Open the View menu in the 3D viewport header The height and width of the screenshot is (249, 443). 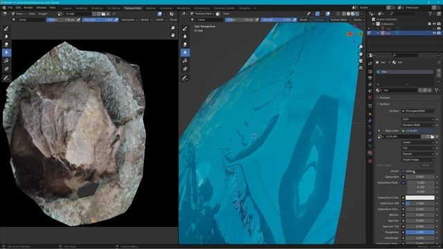[x=226, y=14]
